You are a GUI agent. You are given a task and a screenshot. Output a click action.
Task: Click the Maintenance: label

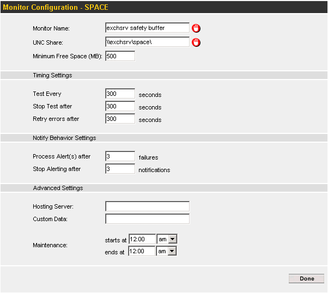pyautogui.click(x=50, y=245)
